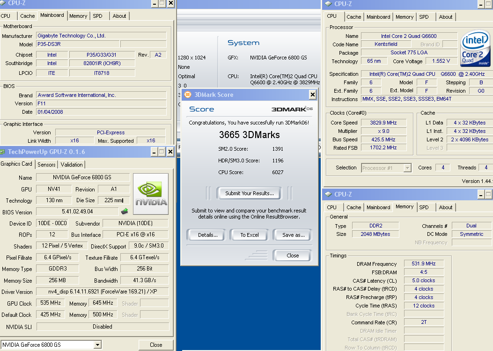Click the Command Rate value 2T

(x=424, y=322)
